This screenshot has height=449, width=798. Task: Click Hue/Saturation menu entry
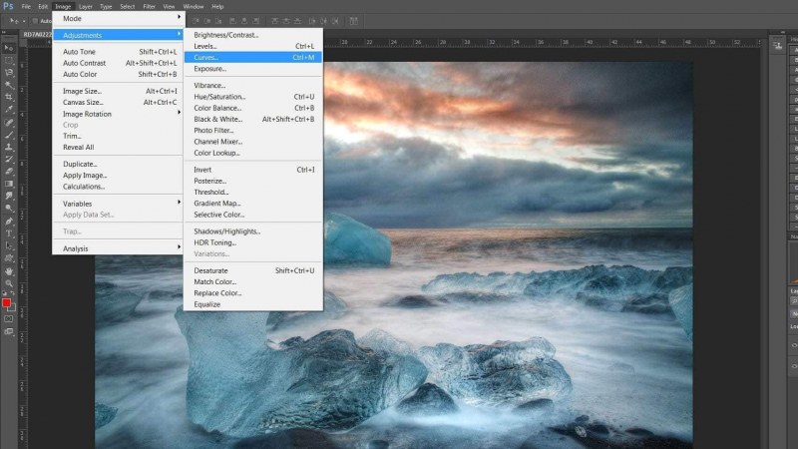(220, 97)
